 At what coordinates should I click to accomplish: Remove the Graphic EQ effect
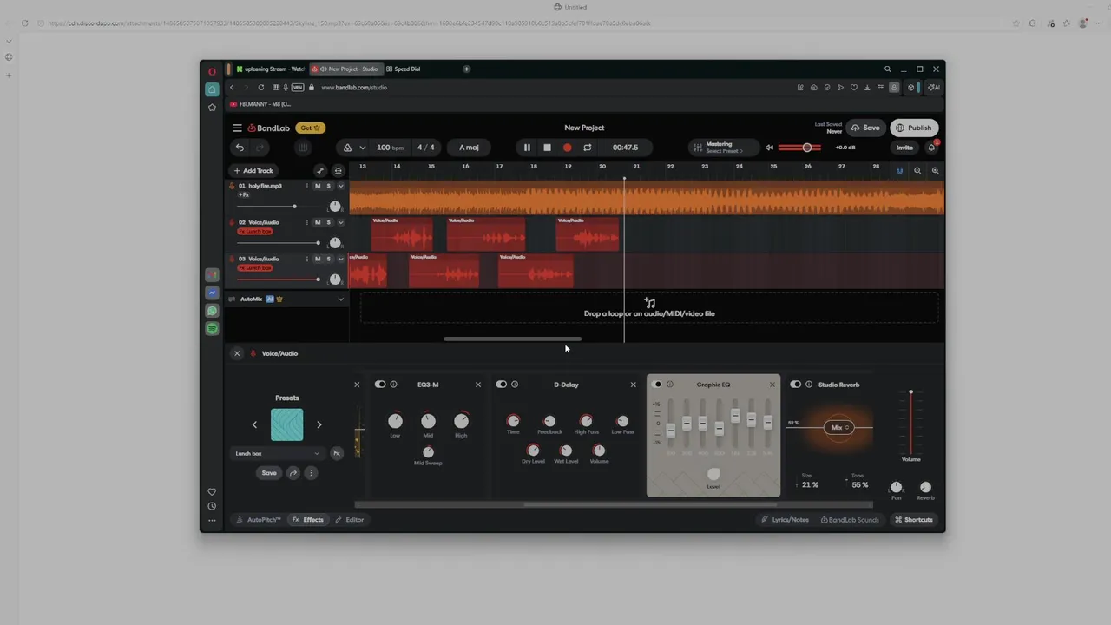point(772,385)
